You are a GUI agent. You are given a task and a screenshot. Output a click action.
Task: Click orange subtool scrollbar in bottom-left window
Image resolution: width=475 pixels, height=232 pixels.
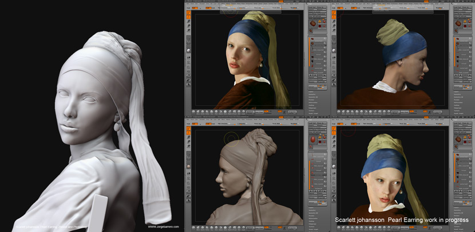pos(310,175)
